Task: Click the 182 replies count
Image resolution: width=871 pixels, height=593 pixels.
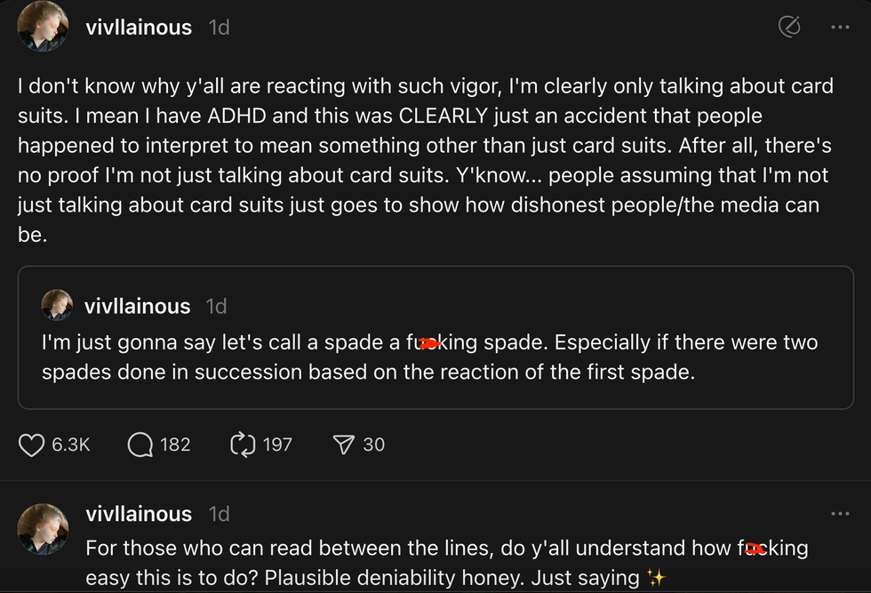Action: click(x=175, y=445)
